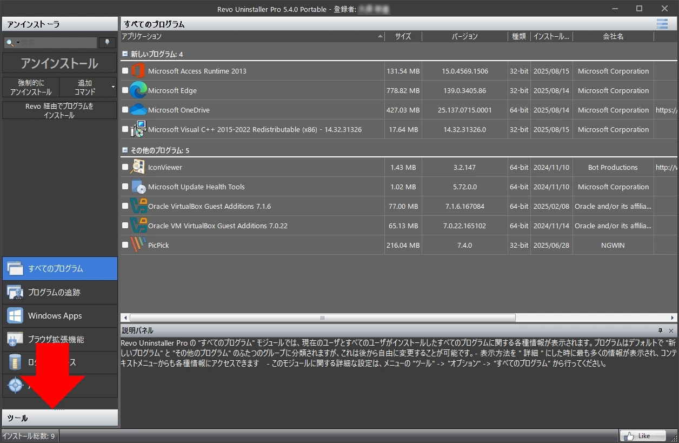Check the Microsoft Access Runtime 2013 checkbox

pos(125,71)
